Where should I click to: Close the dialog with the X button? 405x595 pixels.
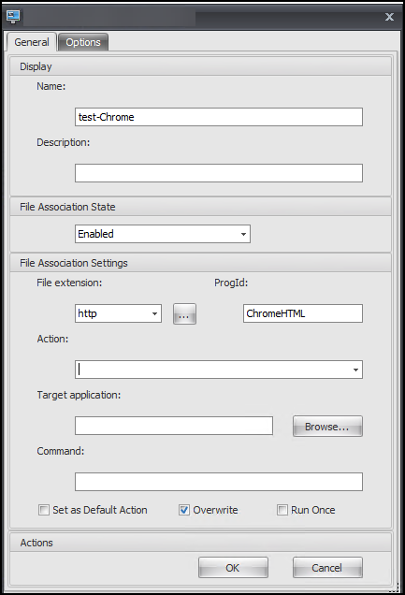coord(389,17)
